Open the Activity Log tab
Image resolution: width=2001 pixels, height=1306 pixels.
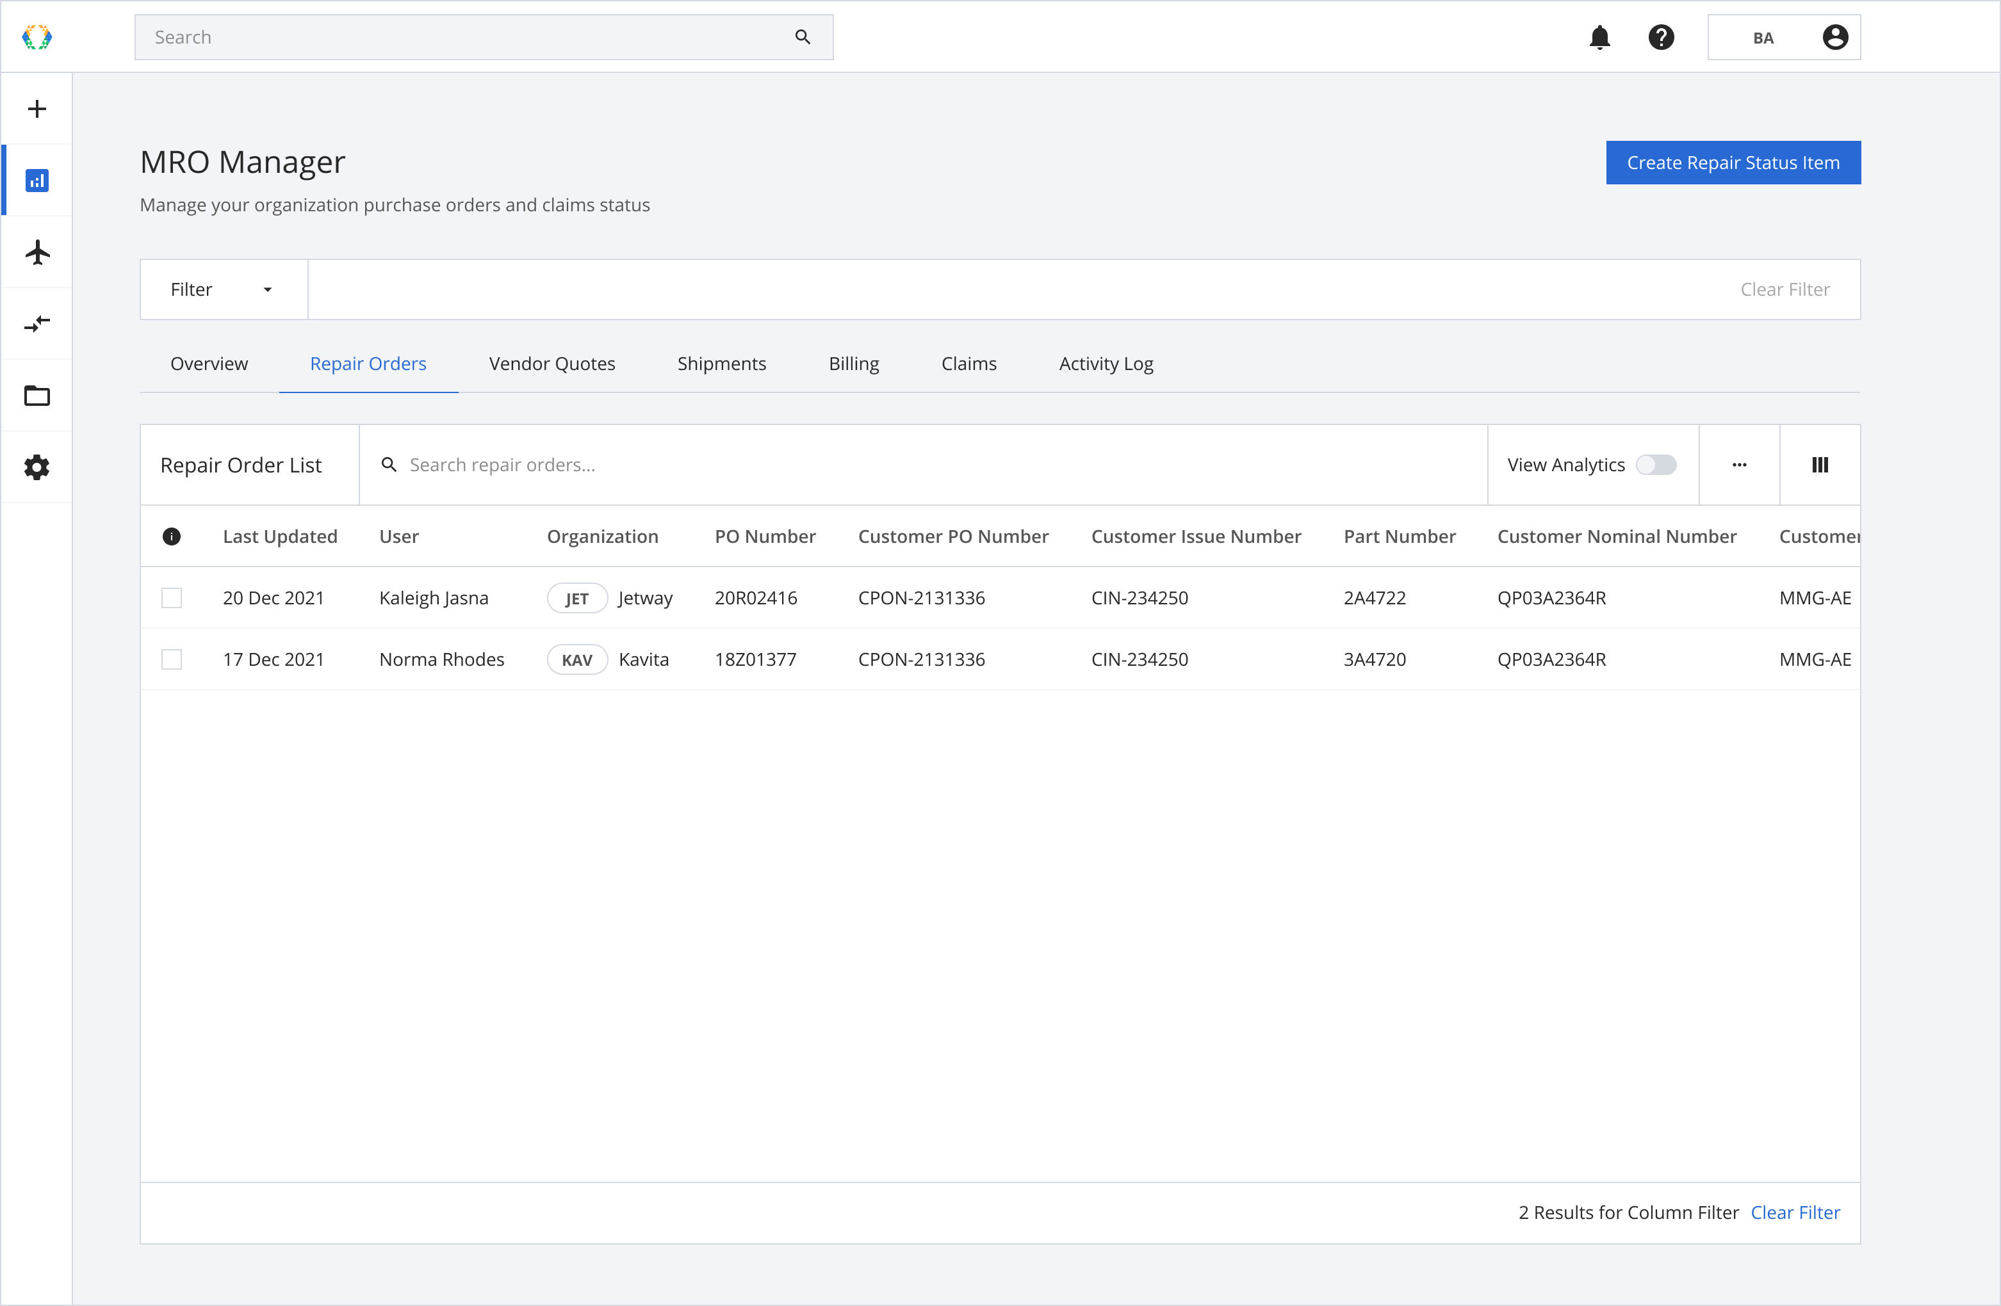(1106, 364)
